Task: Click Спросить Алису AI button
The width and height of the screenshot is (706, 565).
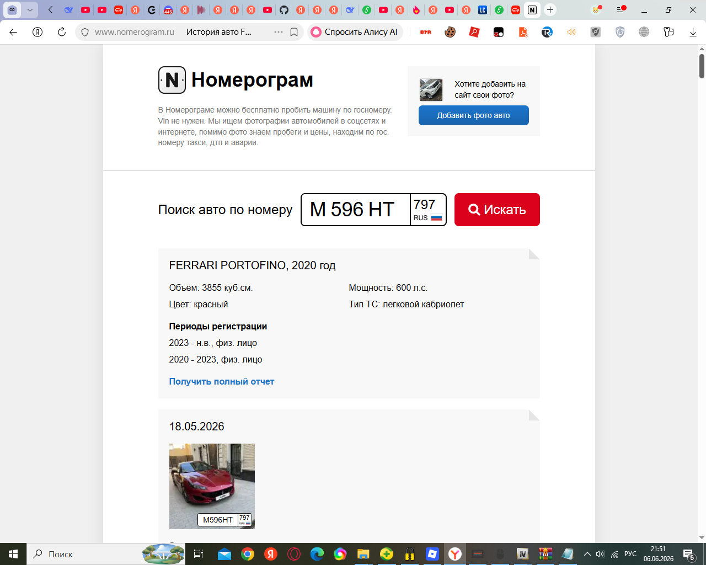Action: [x=355, y=32]
